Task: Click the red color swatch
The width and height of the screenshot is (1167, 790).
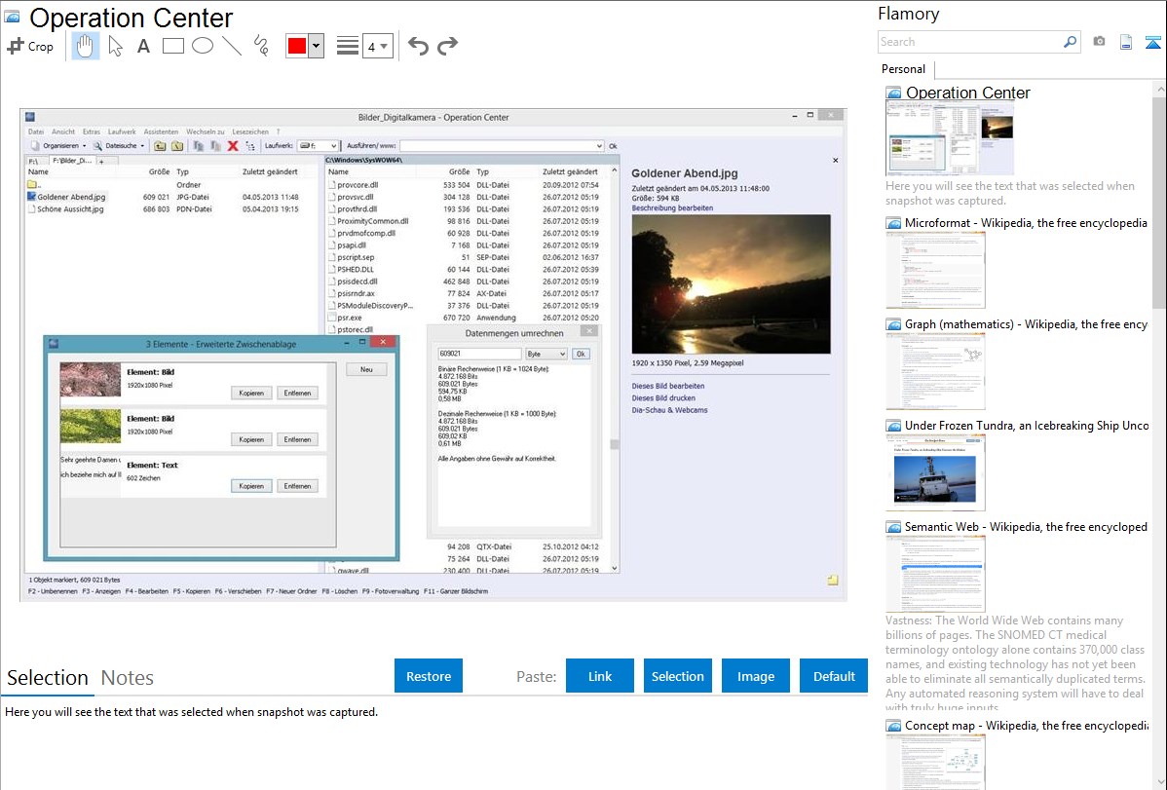Action: pyautogui.click(x=296, y=46)
